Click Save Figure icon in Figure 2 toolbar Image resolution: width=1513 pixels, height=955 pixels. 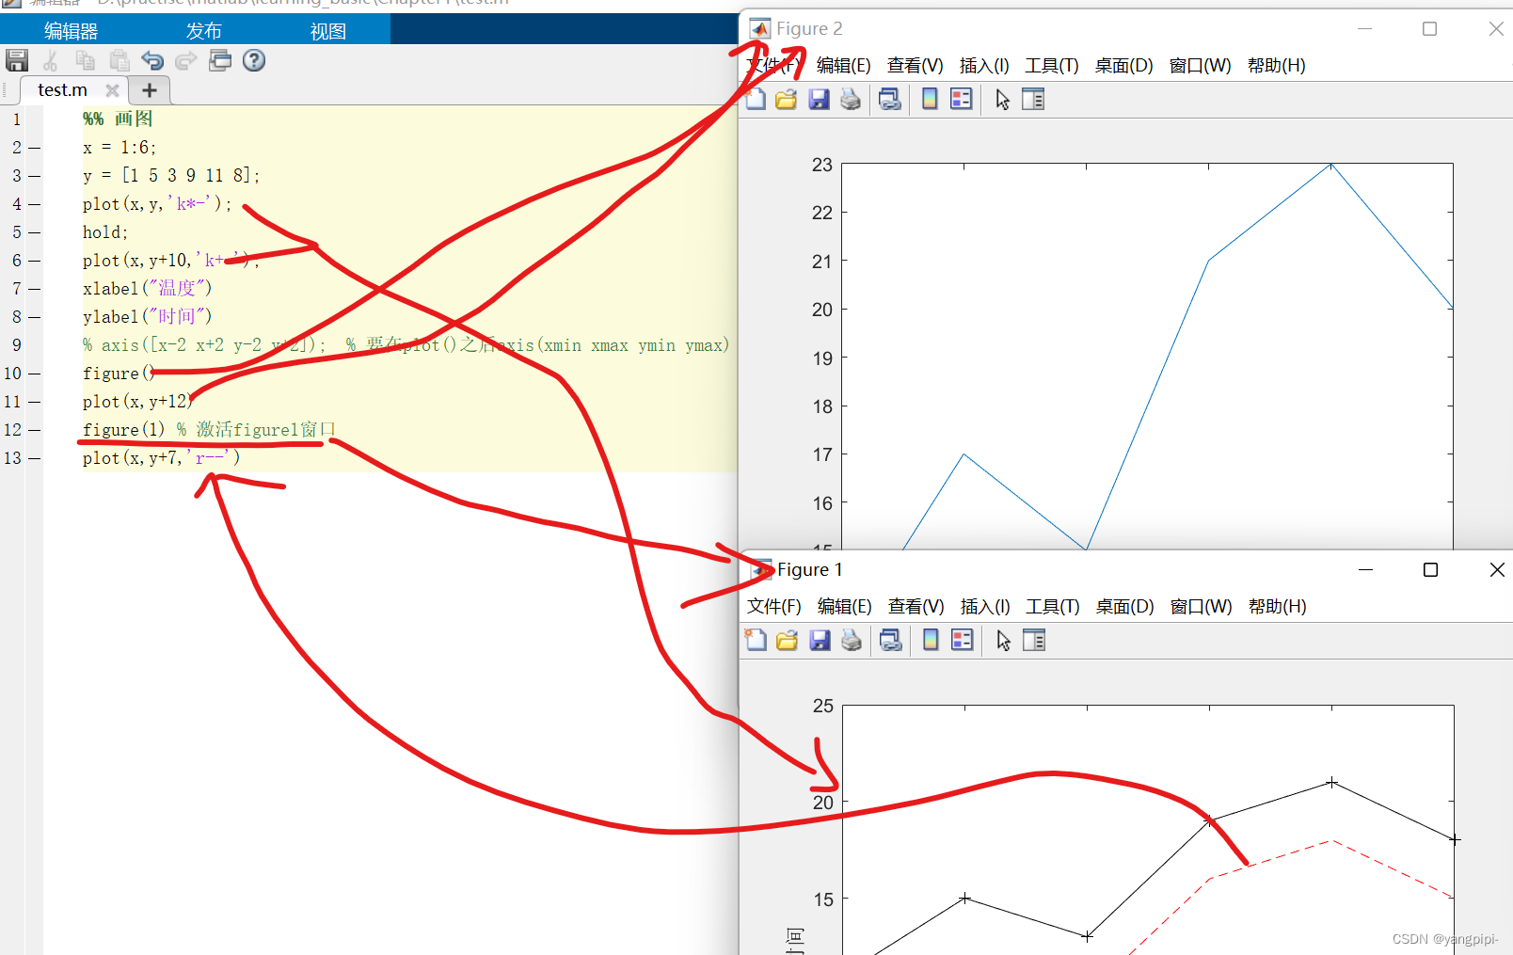click(x=819, y=100)
